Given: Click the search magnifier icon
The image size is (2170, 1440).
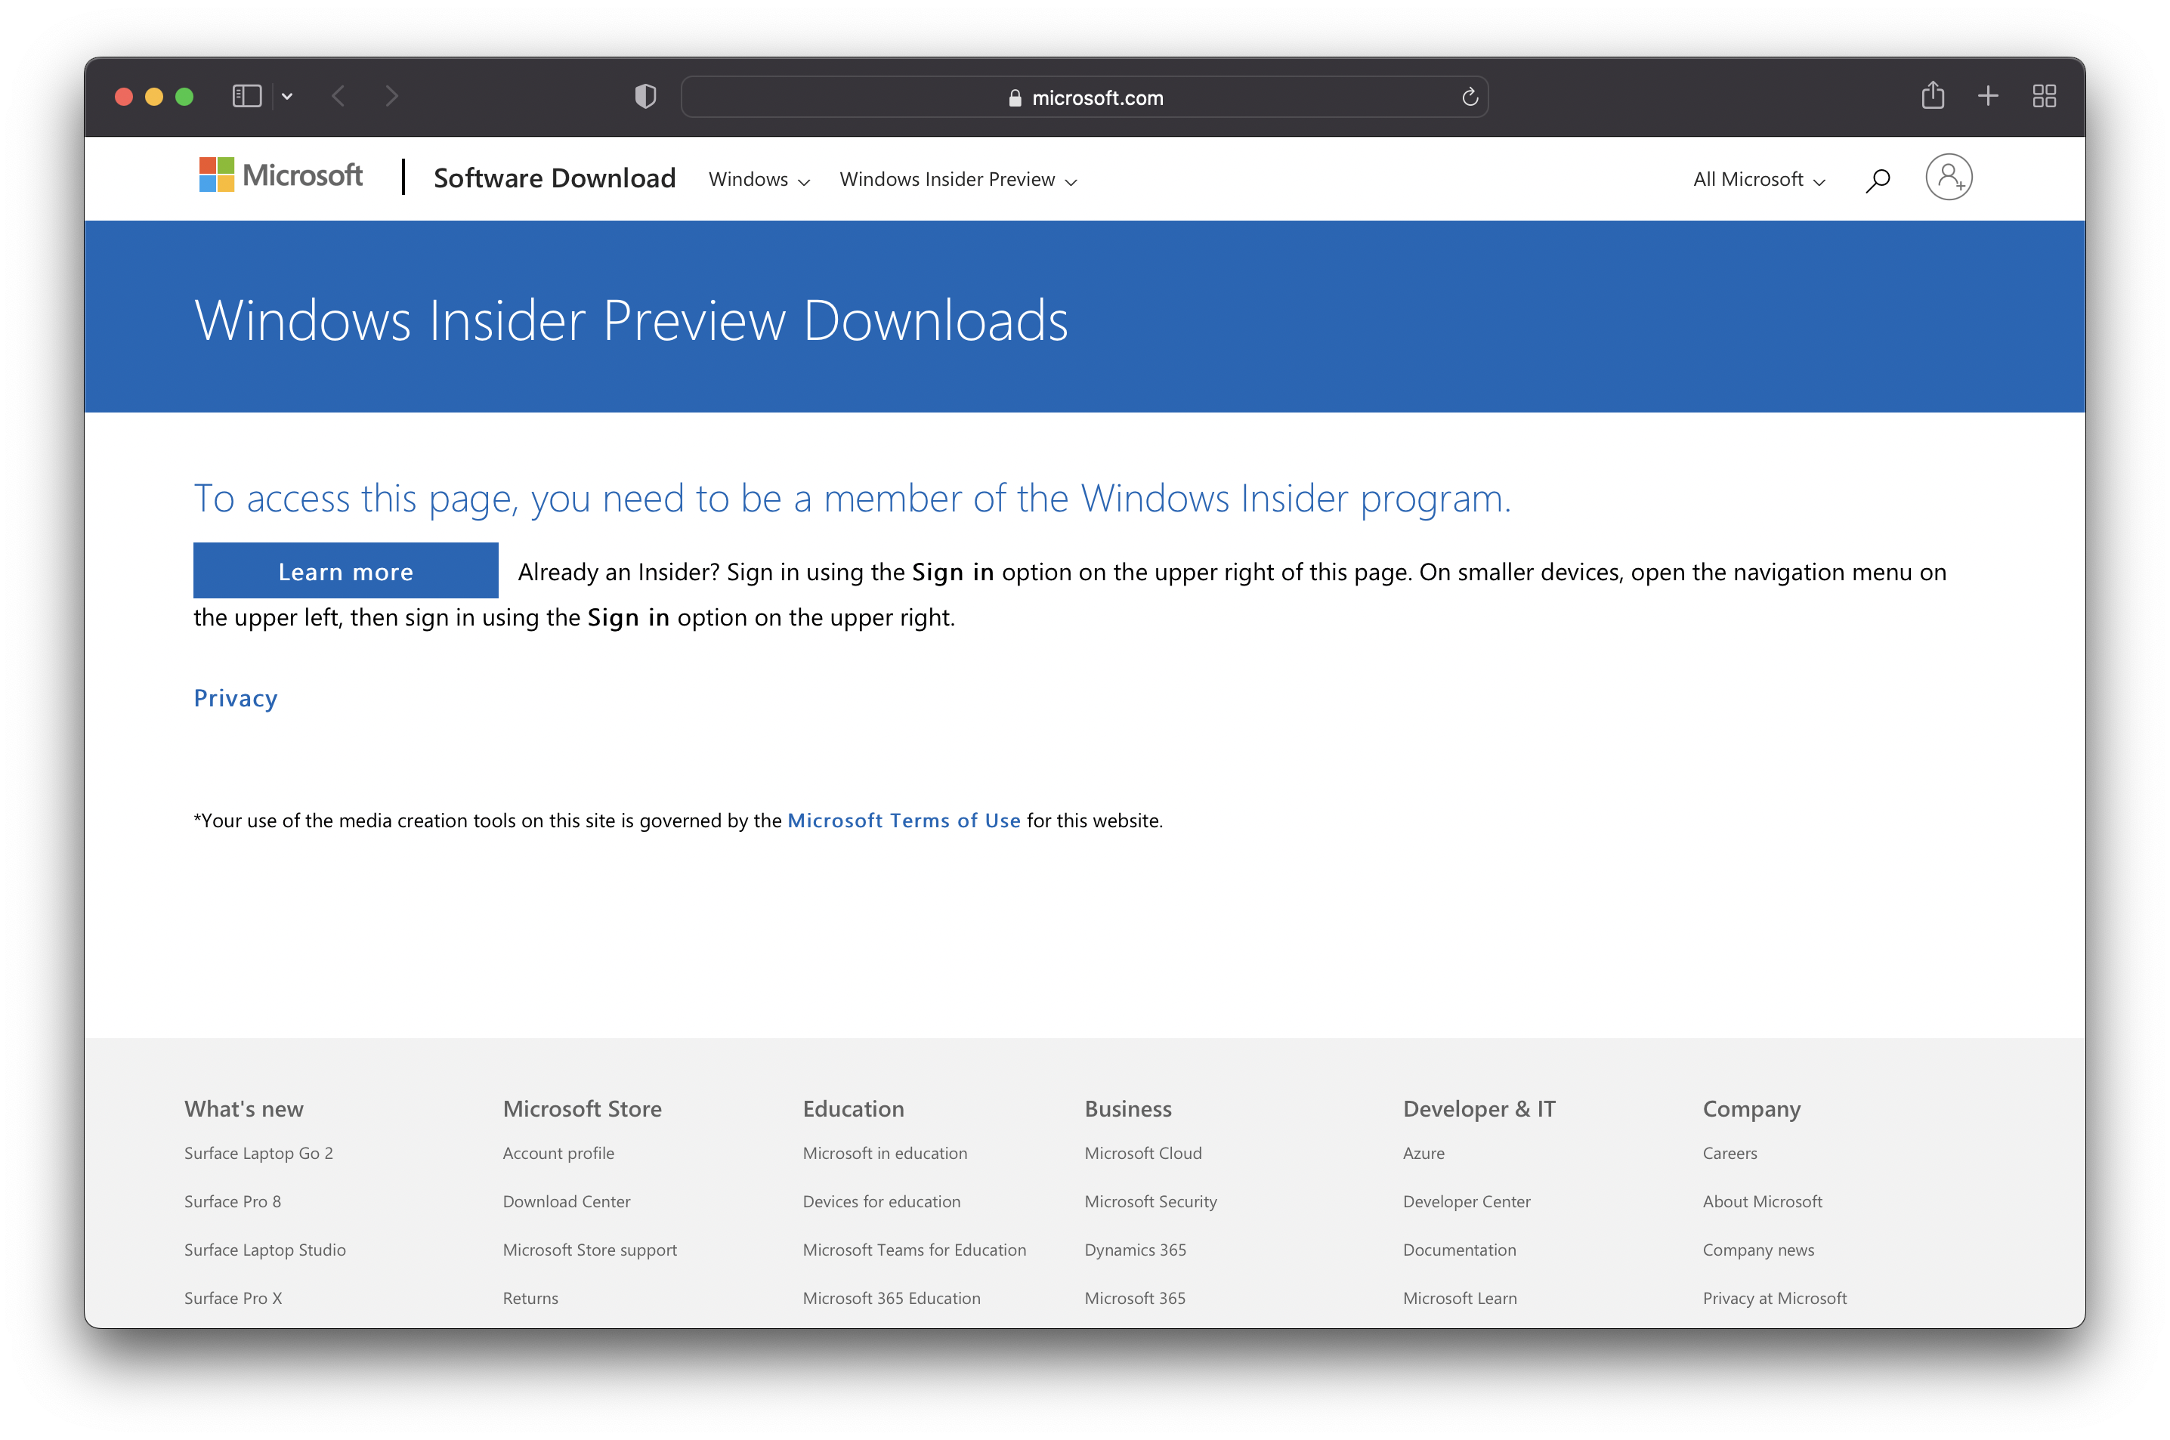Looking at the screenshot, I should [x=1877, y=180].
